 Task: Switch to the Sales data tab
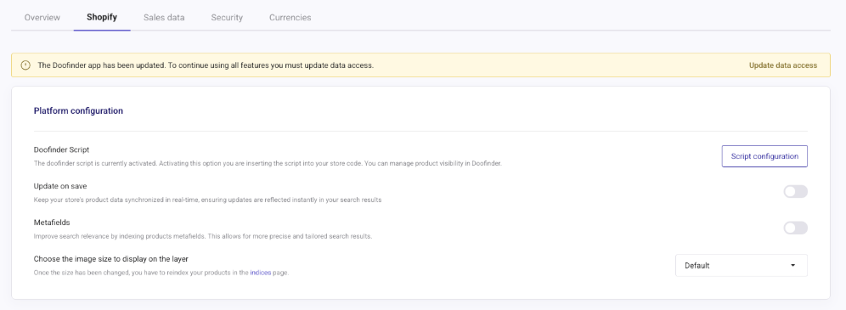164,17
